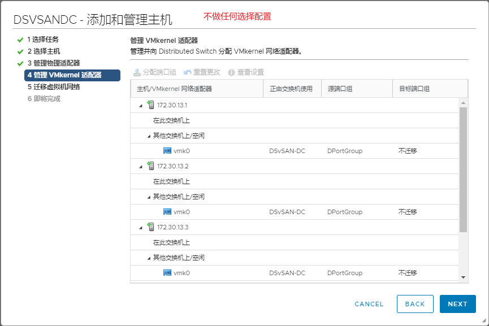Select vmk0 adapter icon under host 172.30.13.1
The image size is (489, 326).
tap(167, 151)
